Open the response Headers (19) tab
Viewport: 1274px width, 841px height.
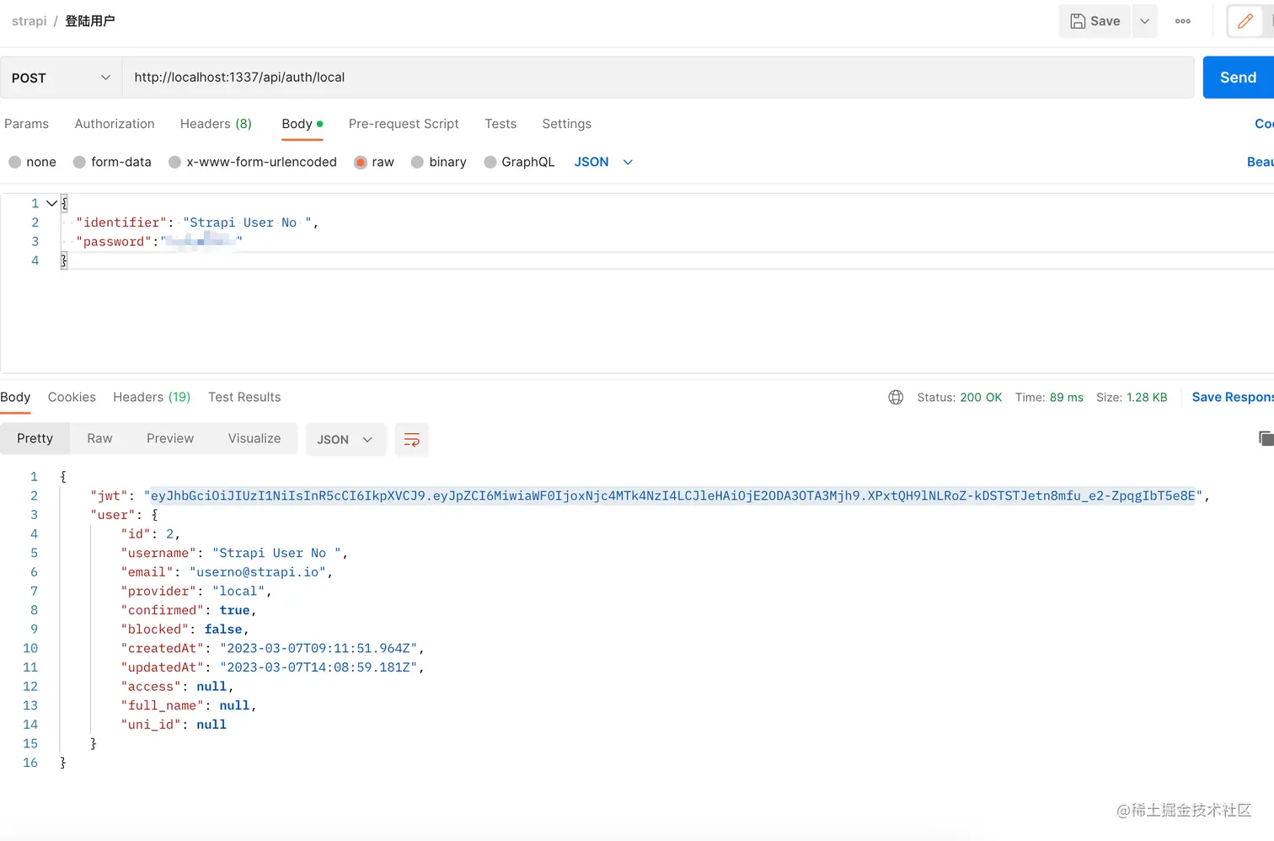coord(152,397)
